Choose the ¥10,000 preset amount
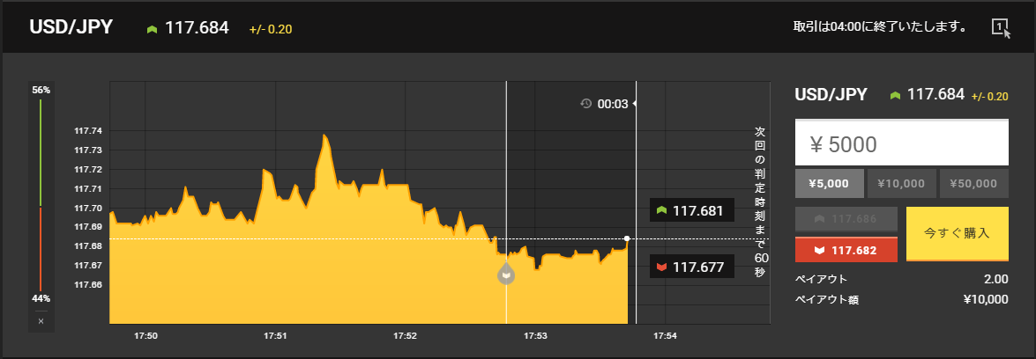The image size is (1036, 359). click(x=901, y=183)
